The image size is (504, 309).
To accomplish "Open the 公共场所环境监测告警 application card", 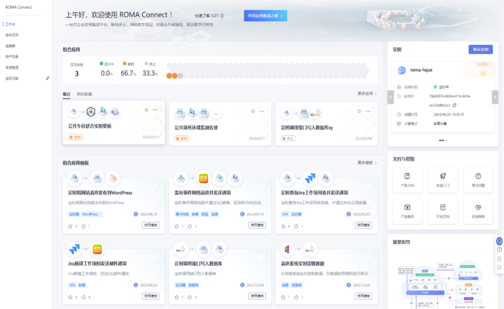I will [220, 124].
